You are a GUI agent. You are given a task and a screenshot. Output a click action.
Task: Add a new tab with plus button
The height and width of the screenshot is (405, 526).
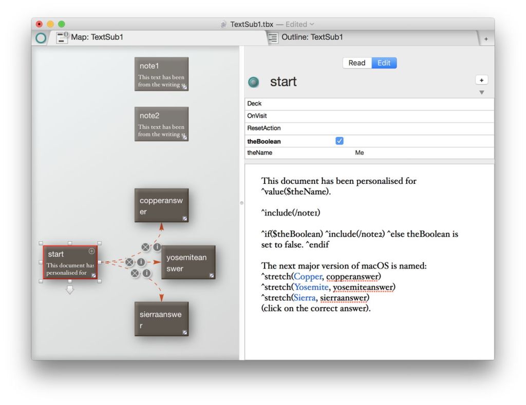[485, 39]
